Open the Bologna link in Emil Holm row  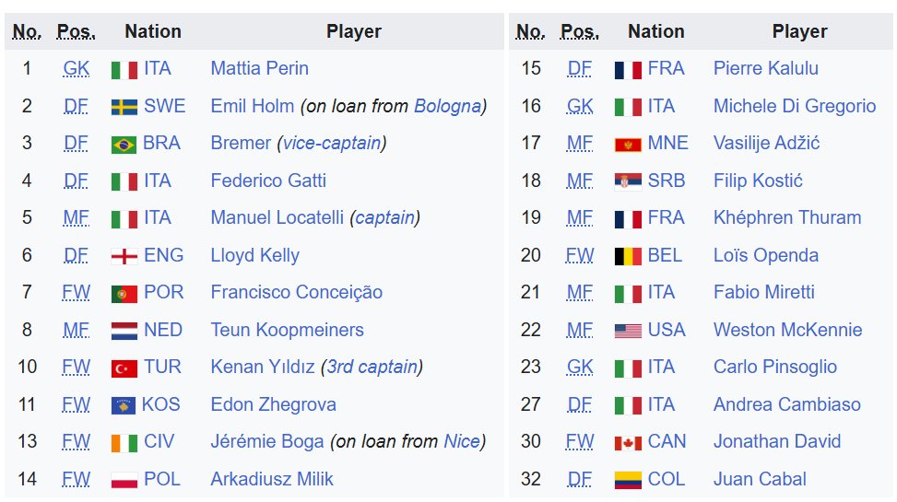point(447,106)
